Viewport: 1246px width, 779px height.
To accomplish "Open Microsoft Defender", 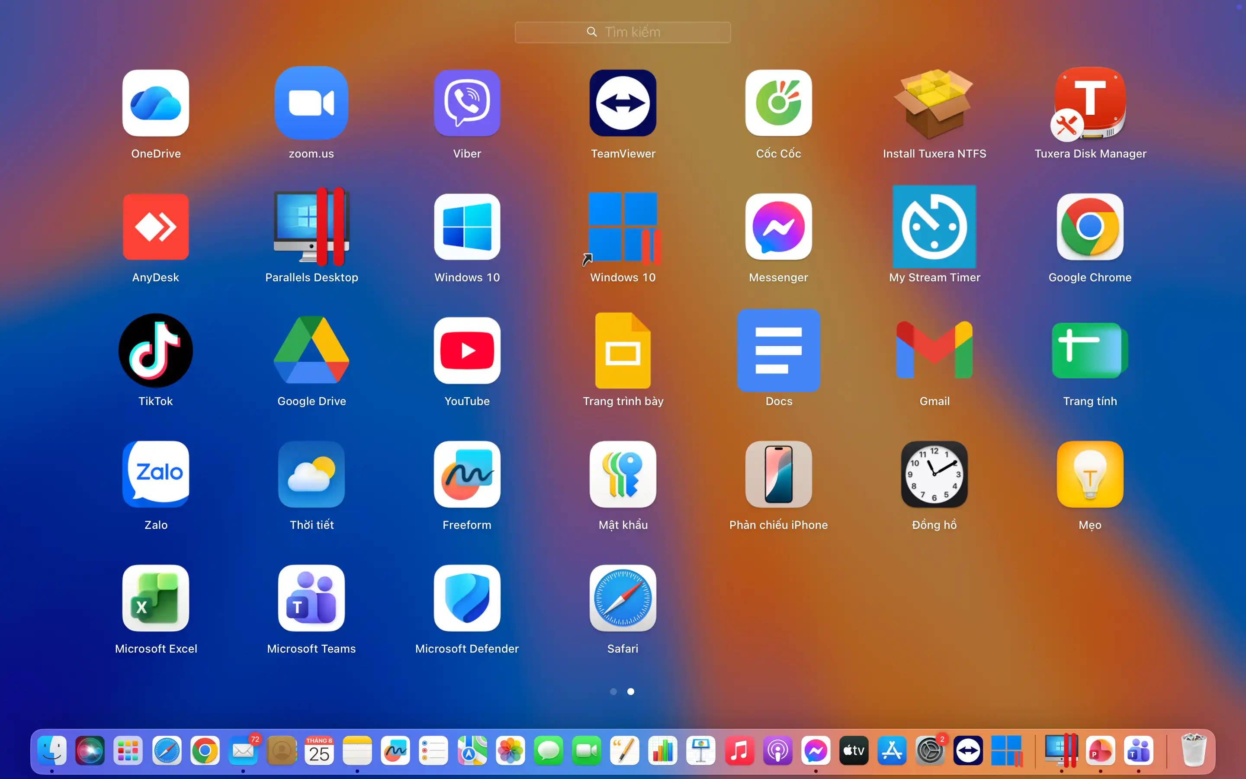I will point(467,598).
